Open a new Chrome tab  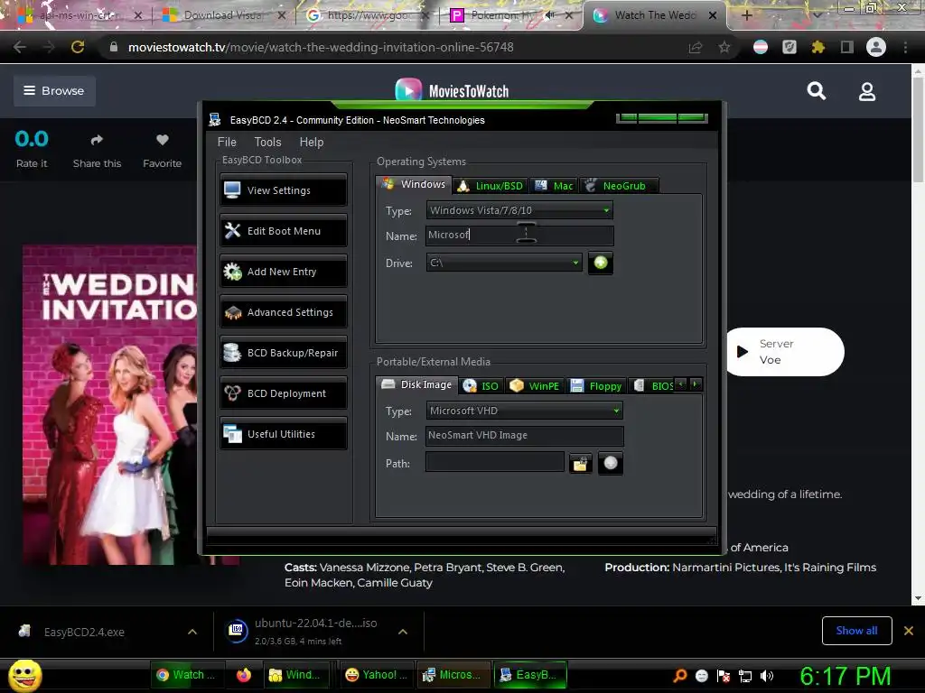(x=746, y=15)
